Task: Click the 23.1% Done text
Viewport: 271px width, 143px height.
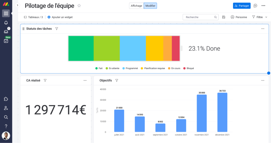Action: point(204,49)
